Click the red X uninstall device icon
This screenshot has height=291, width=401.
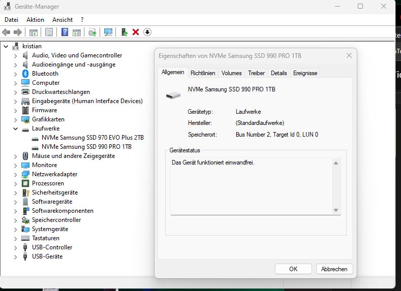point(136,32)
